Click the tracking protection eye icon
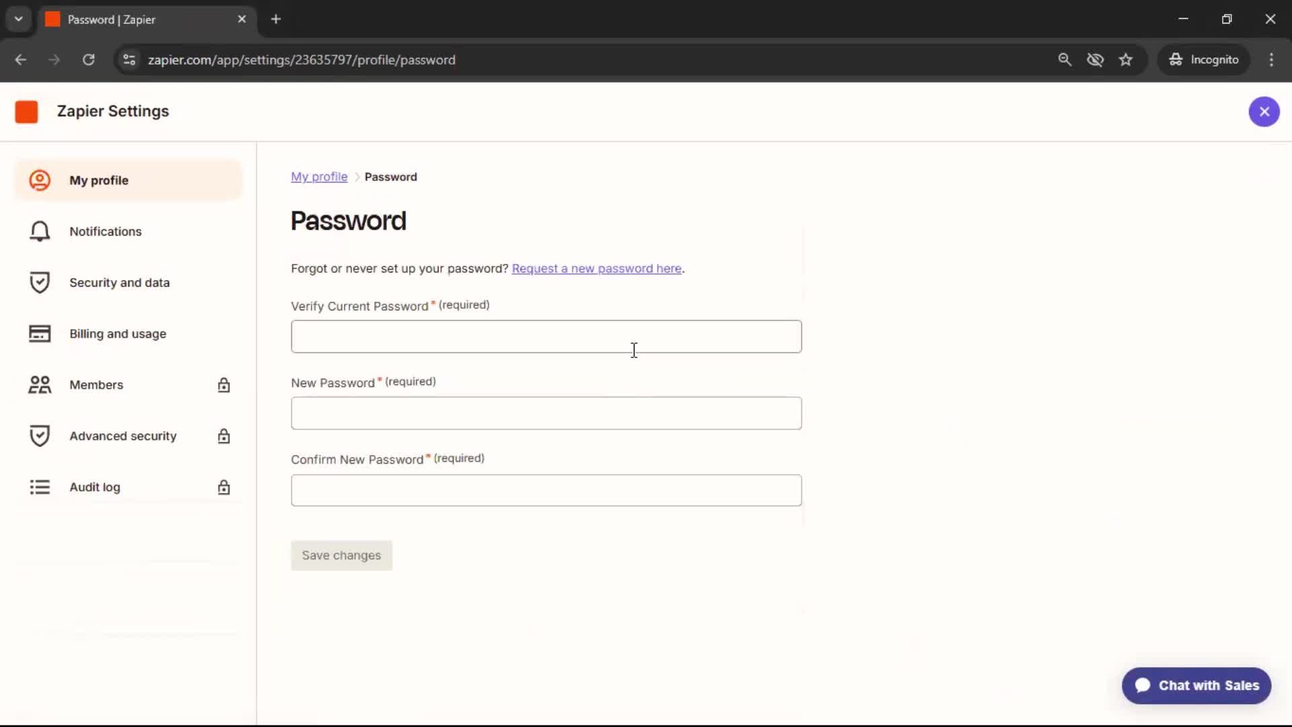This screenshot has height=727, width=1292. pos(1095,60)
